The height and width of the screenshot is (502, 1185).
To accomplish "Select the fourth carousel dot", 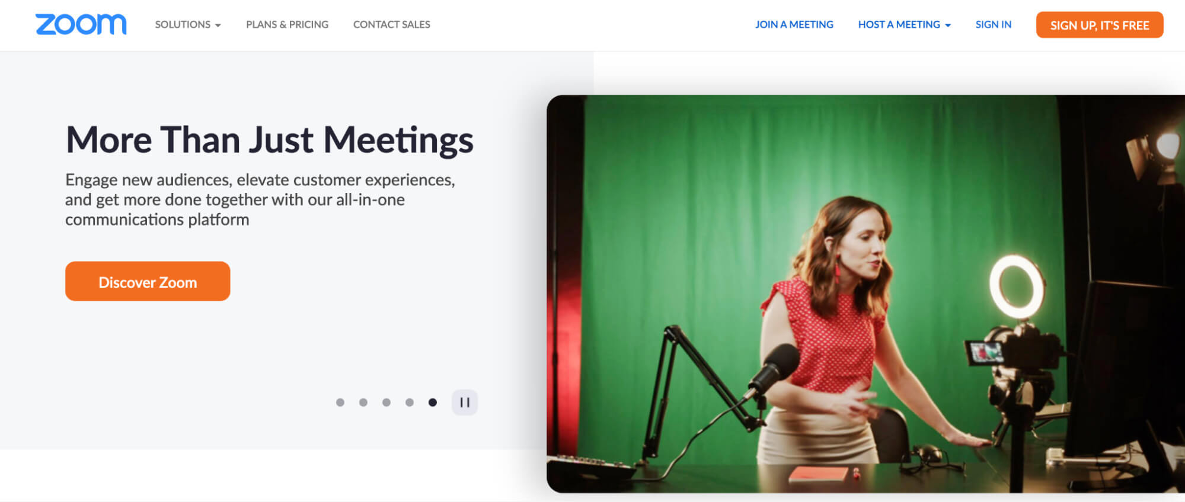I will tap(410, 403).
